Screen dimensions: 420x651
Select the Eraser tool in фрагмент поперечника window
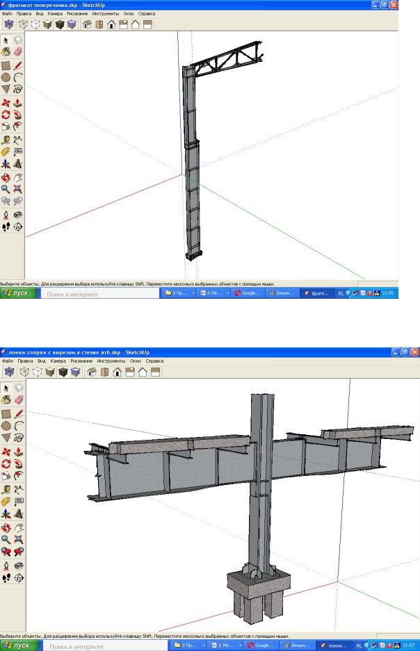tap(18, 51)
